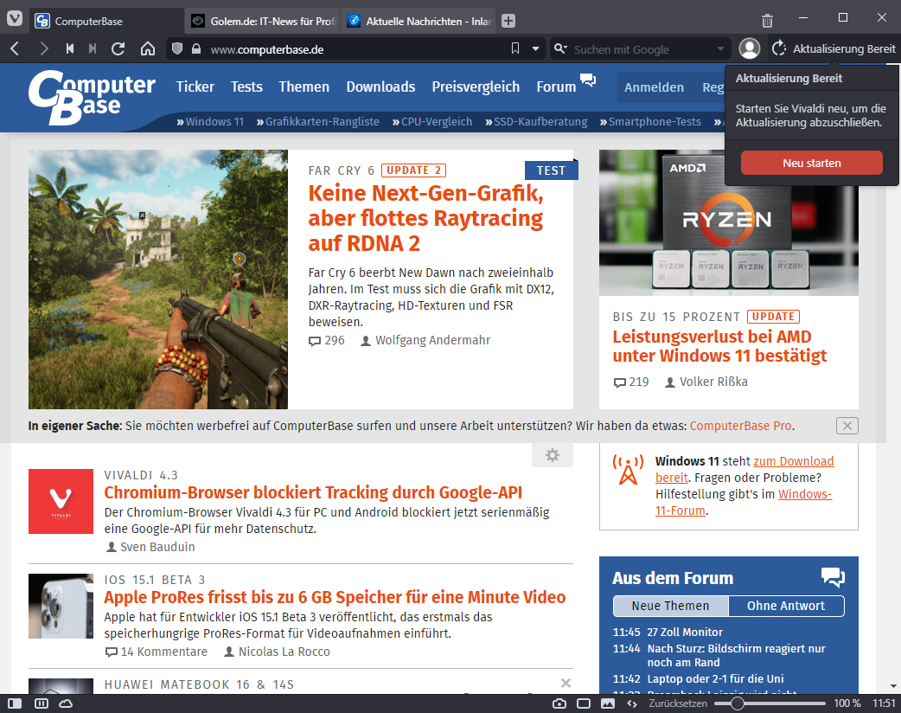The width and height of the screenshot is (901, 713).
Task: Open the Far Cry 6 comments count 296
Action: tap(326, 340)
